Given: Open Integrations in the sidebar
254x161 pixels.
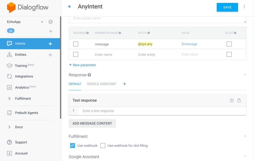Looking at the screenshot, I should pyautogui.click(x=24, y=76).
